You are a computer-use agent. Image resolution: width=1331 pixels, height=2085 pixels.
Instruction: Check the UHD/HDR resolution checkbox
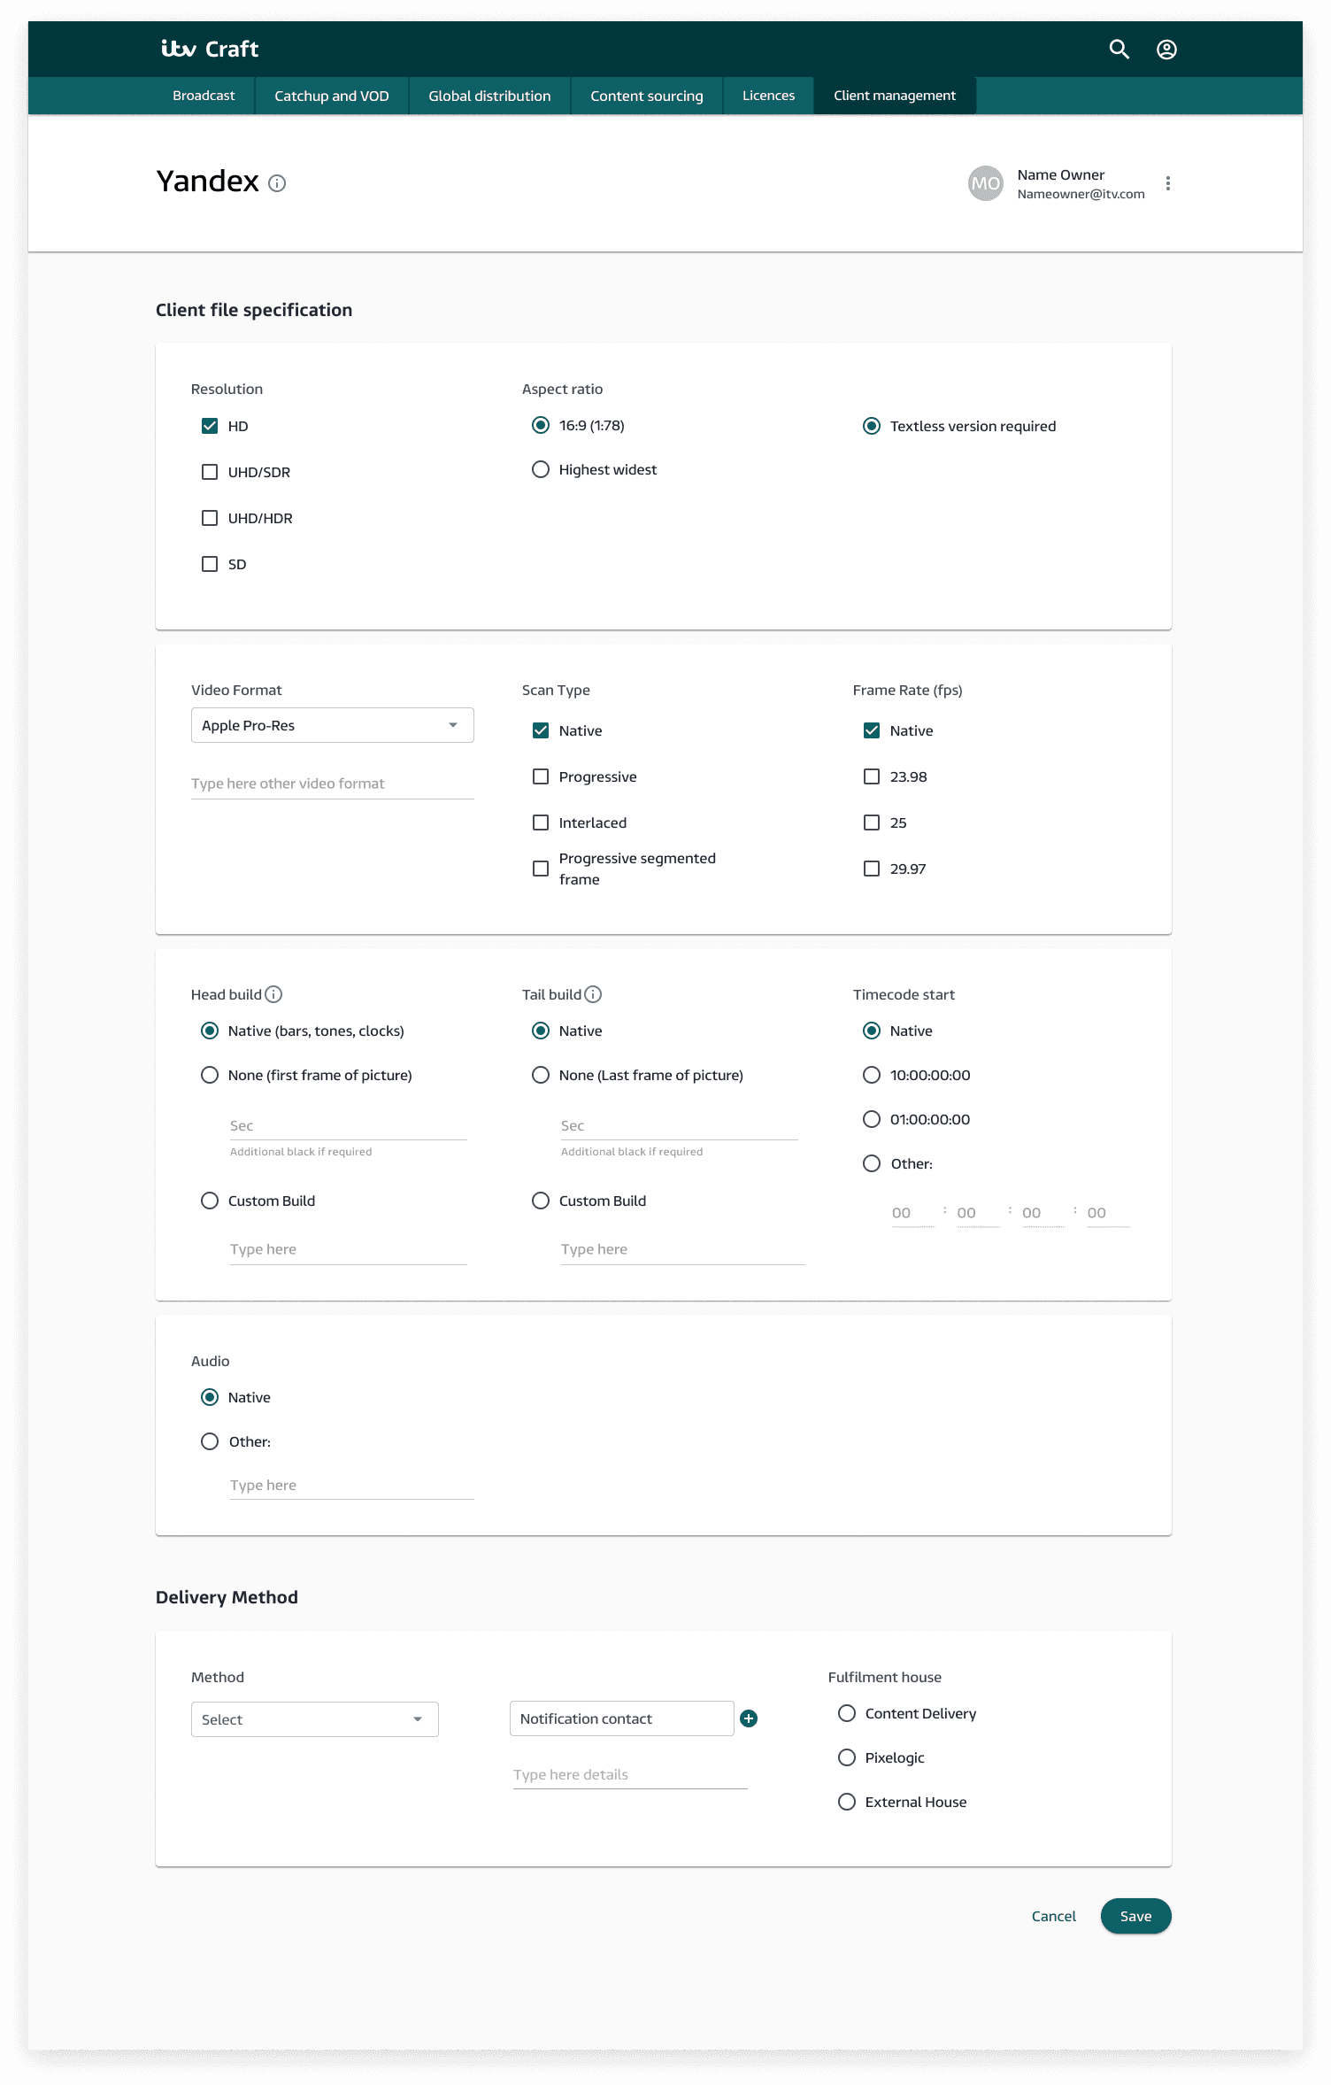(x=210, y=518)
